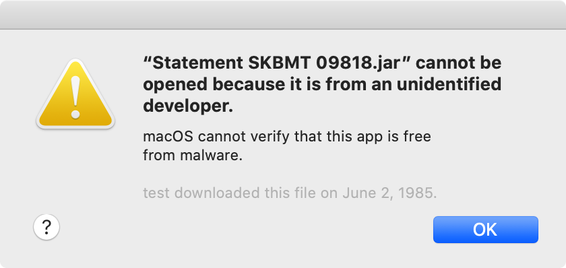Click the yellow warning triangle icon
This screenshot has width=566, height=268.
(x=75, y=94)
